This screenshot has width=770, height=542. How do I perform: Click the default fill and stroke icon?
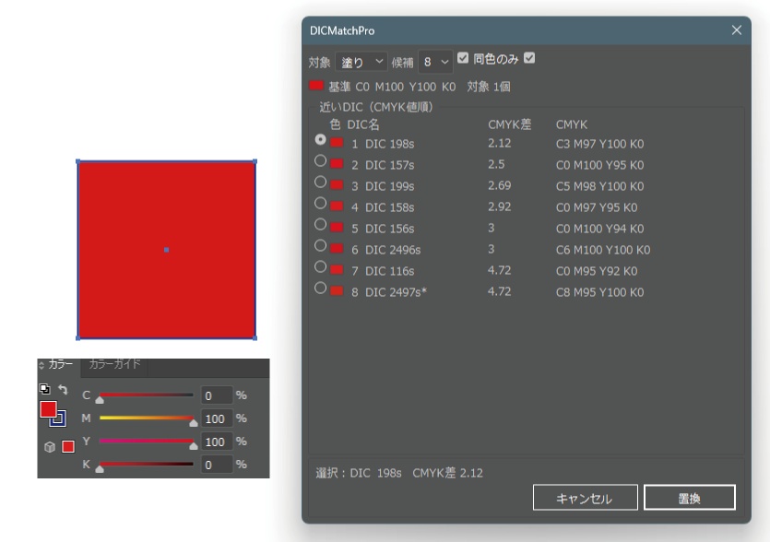[44, 389]
